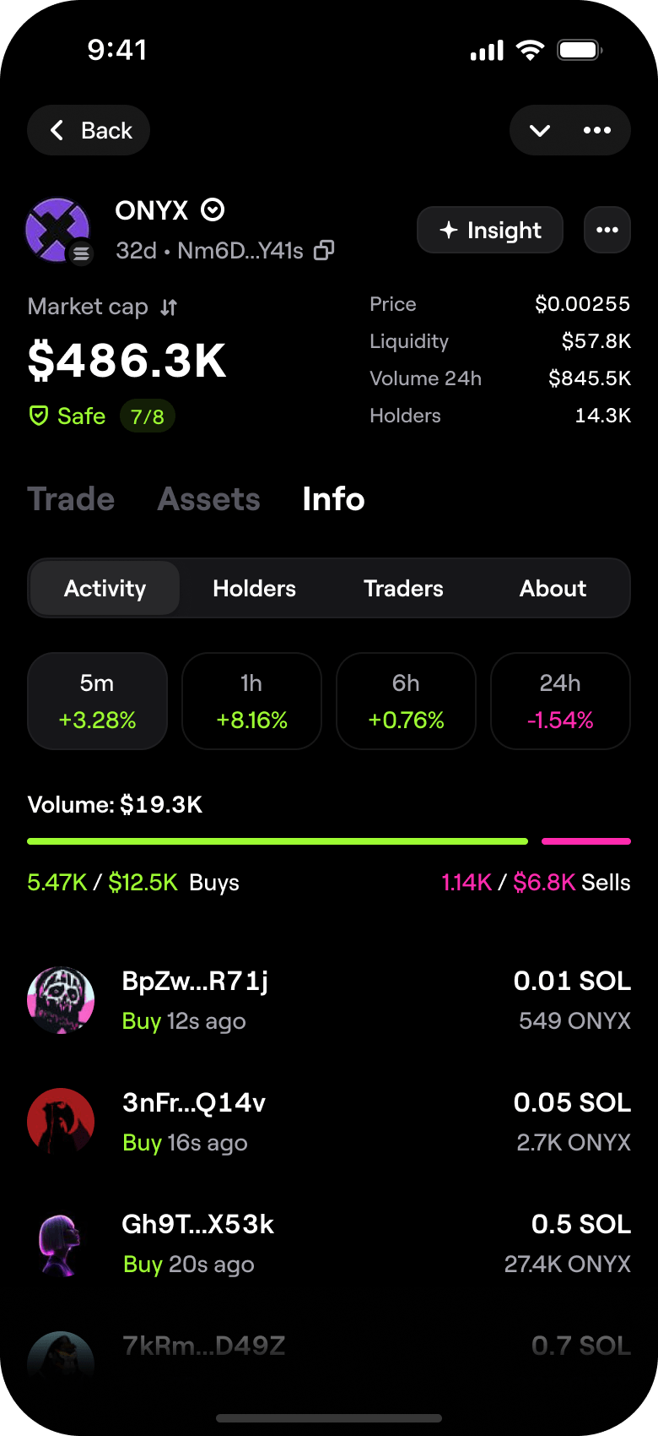Tap the green buys volume bar
The width and height of the screenshot is (658, 1436).
[x=278, y=841]
